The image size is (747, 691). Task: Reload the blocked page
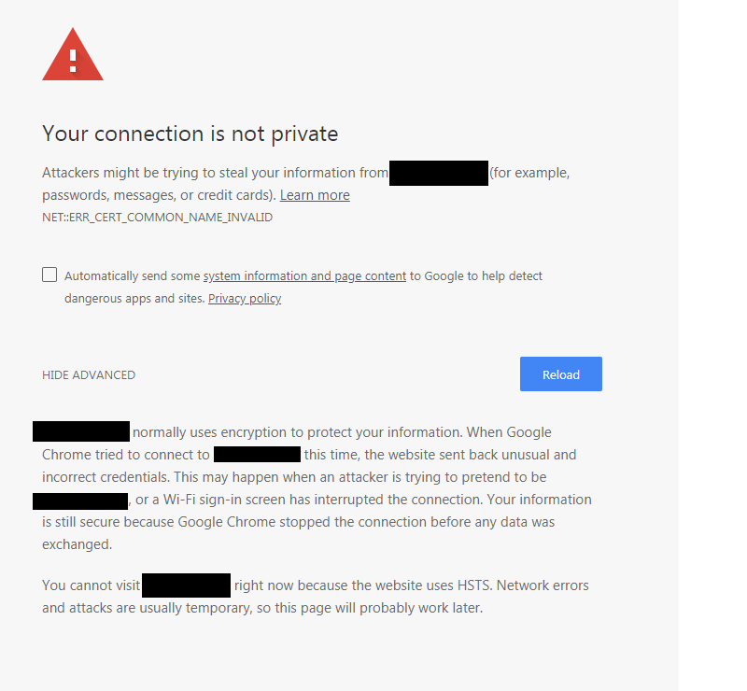pyautogui.click(x=560, y=374)
